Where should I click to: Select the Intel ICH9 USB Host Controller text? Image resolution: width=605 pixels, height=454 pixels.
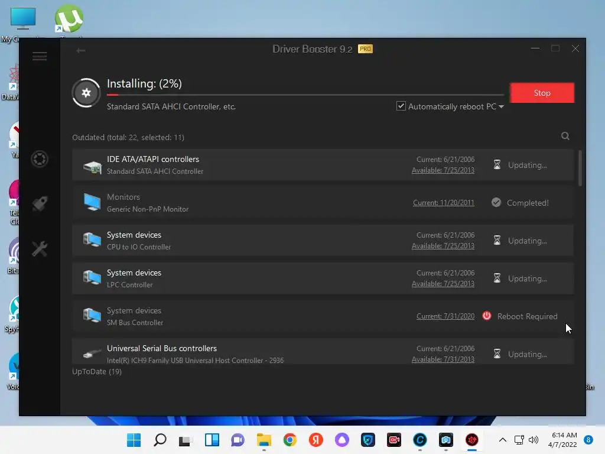(x=195, y=360)
